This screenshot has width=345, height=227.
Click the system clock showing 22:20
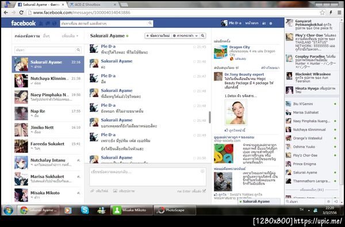click(x=329, y=210)
